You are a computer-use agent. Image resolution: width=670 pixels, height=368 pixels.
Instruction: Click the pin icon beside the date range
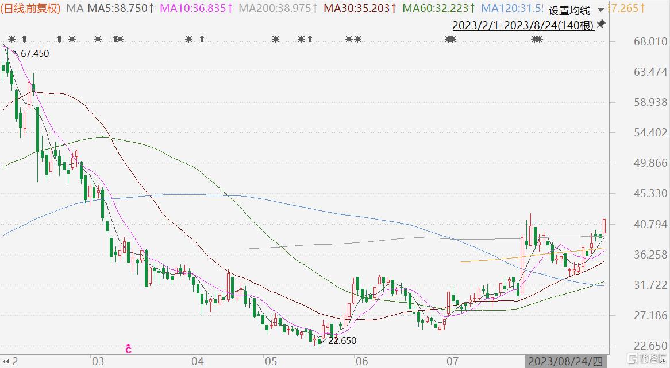(601, 24)
